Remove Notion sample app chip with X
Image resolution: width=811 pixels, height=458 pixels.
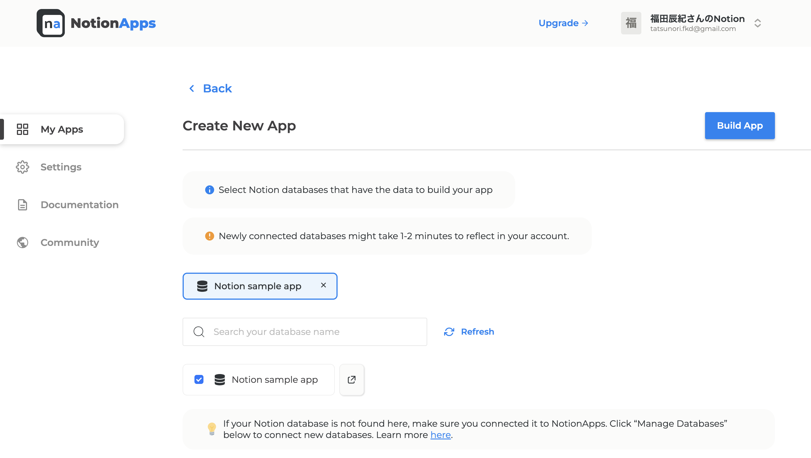tap(323, 285)
